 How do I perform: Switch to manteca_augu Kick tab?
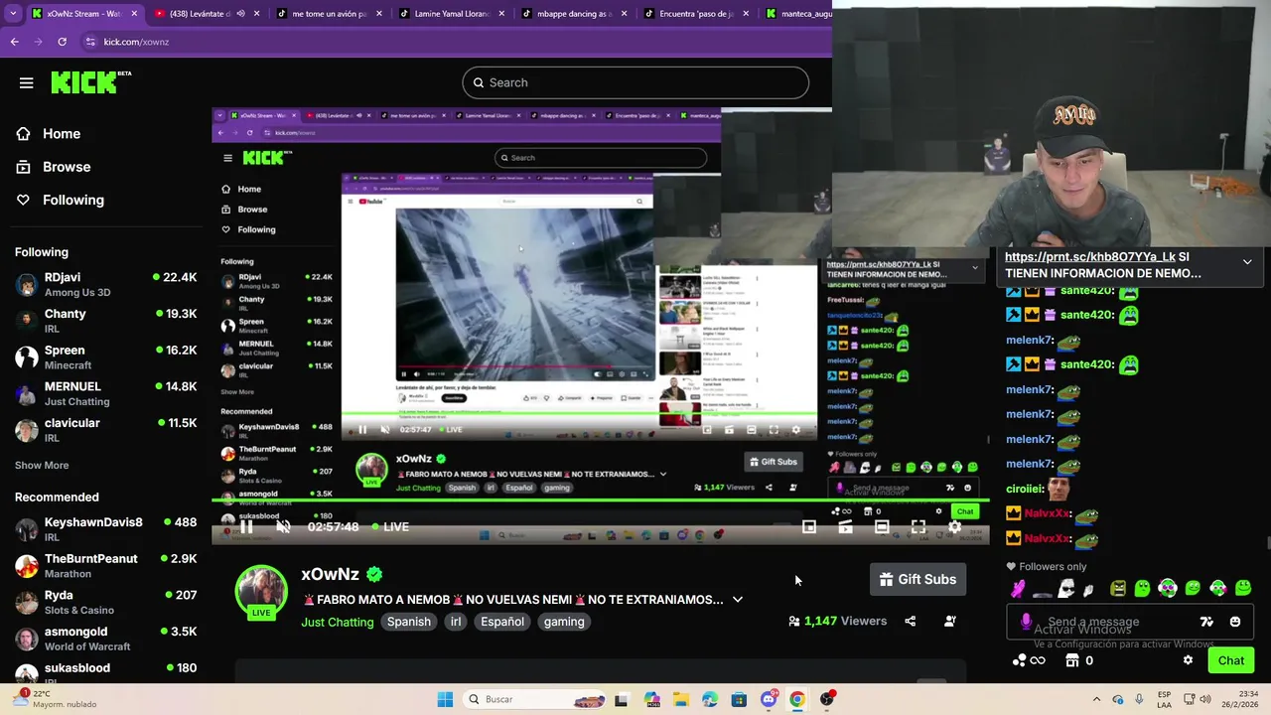pos(796,14)
